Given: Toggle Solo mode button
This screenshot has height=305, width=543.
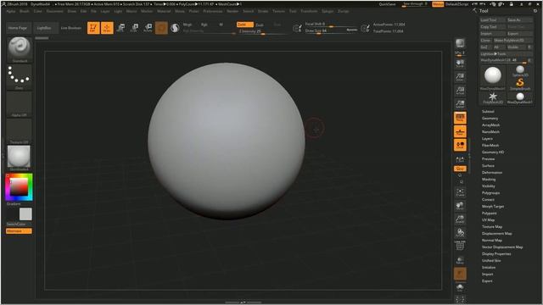Looking at the screenshot, I should point(460,287).
